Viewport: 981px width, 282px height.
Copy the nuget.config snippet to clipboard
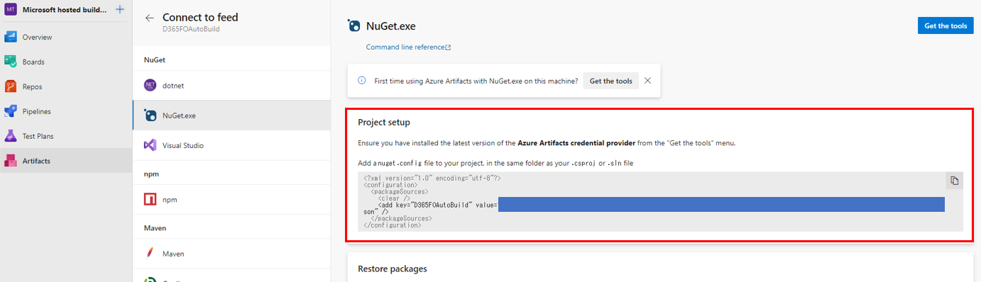[954, 181]
